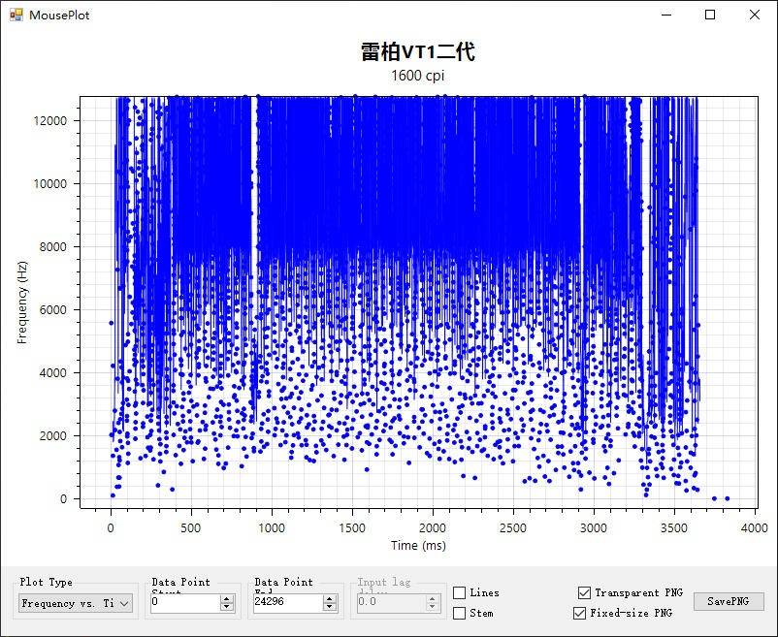Click the SavePNG button
The image size is (778, 637).
pos(729,601)
